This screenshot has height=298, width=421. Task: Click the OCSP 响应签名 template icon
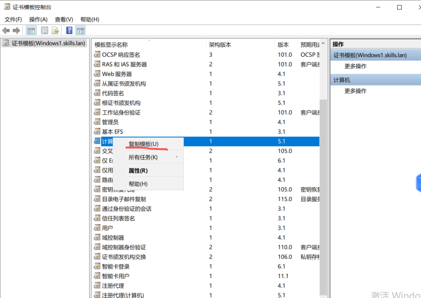[x=97, y=55]
